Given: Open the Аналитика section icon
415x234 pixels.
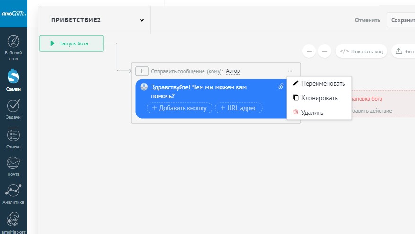Looking at the screenshot, I should (13, 191).
